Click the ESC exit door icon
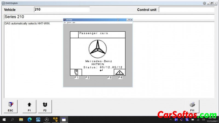 [x=10, y=105]
